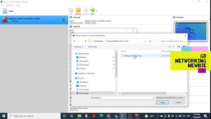The height and width of the screenshot is (119, 211).
Task: Open the Help menu in VirtualBox
Action: click(x=18, y=5)
